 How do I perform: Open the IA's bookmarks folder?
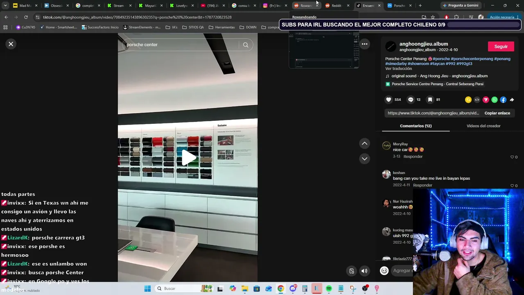[x=172, y=27]
